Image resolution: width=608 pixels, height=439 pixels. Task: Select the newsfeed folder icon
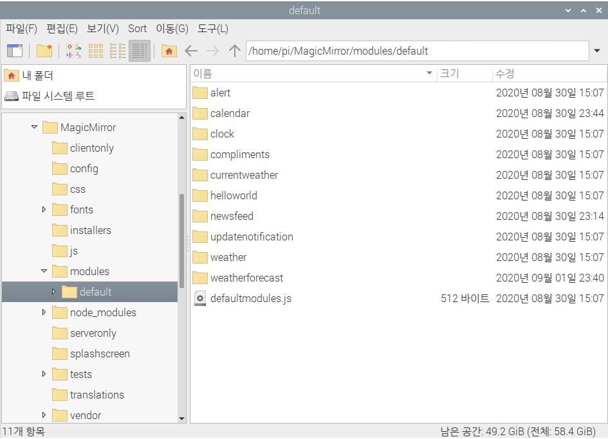point(200,216)
